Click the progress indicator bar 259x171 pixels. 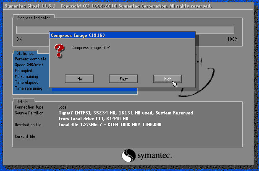click(x=125, y=30)
